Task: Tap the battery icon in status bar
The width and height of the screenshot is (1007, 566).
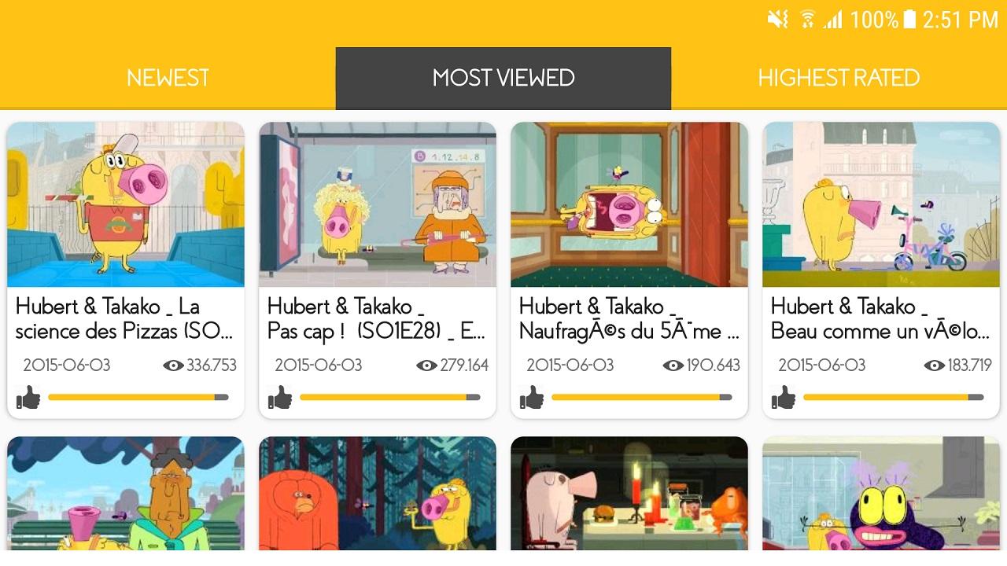Action: pos(909,19)
